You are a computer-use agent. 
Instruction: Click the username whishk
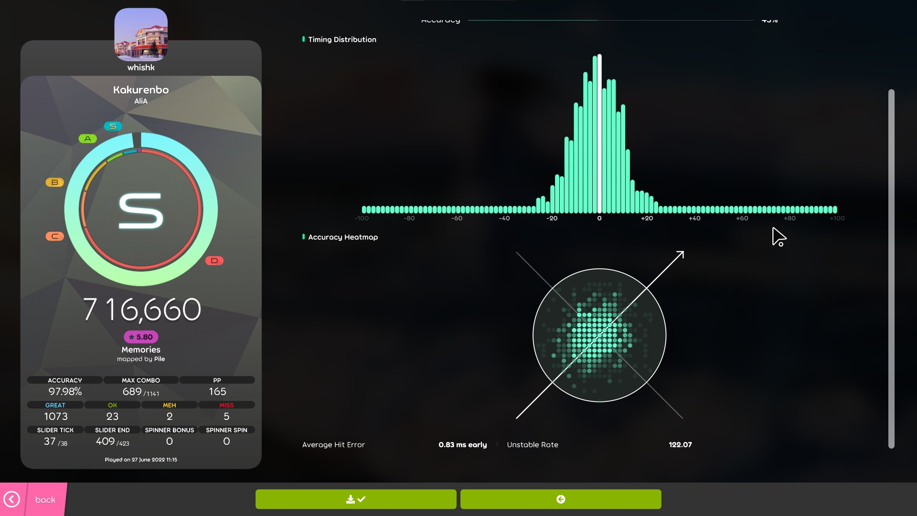coord(141,68)
